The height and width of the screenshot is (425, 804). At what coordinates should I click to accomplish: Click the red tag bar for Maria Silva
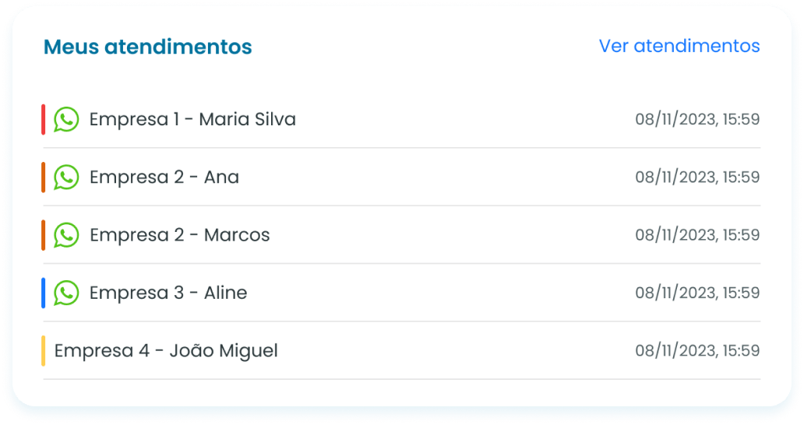(x=44, y=120)
